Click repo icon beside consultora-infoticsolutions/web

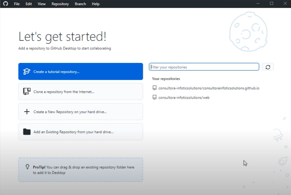pyautogui.click(x=154, y=97)
